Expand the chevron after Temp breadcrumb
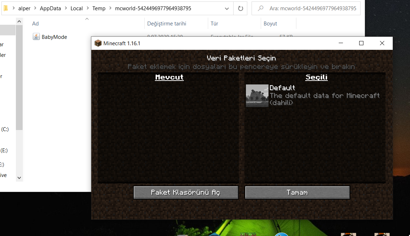Viewport: 410px width, 236px height. click(x=110, y=8)
